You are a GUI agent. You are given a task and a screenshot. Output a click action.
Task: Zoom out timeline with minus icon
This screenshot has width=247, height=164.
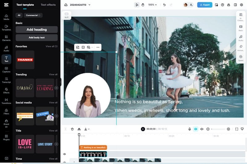208,129
